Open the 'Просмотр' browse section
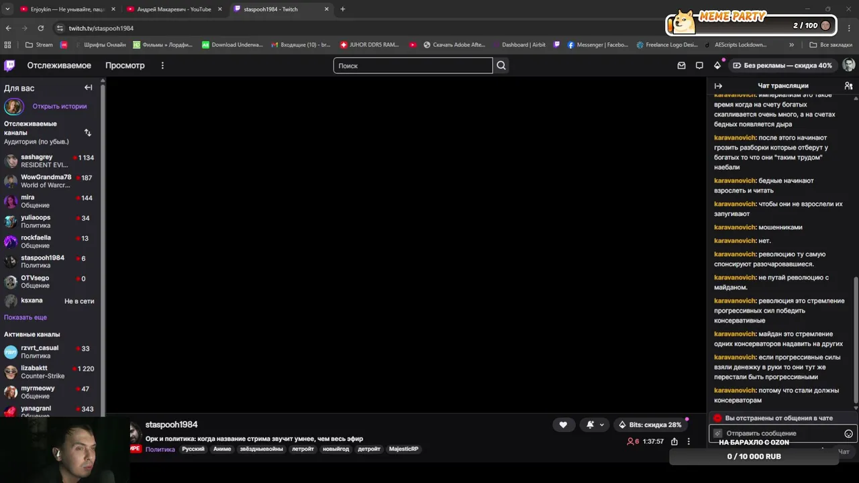This screenshot has width=859, height=483. 125,65
